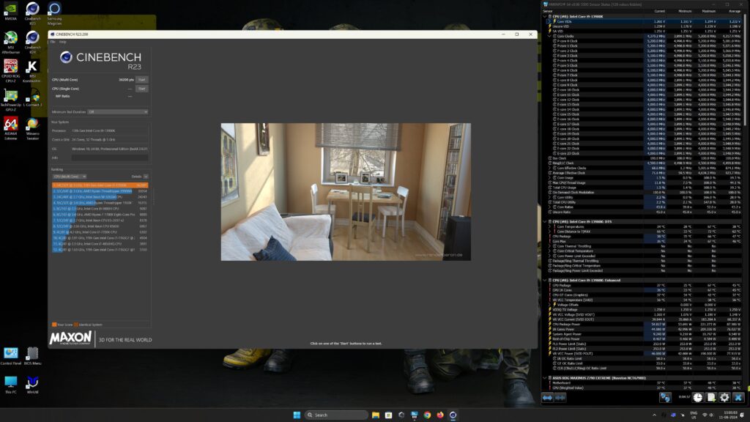Click HWiNFO clock reset timer icon
This screenshot has width=750, height=422.
(698, 398)
